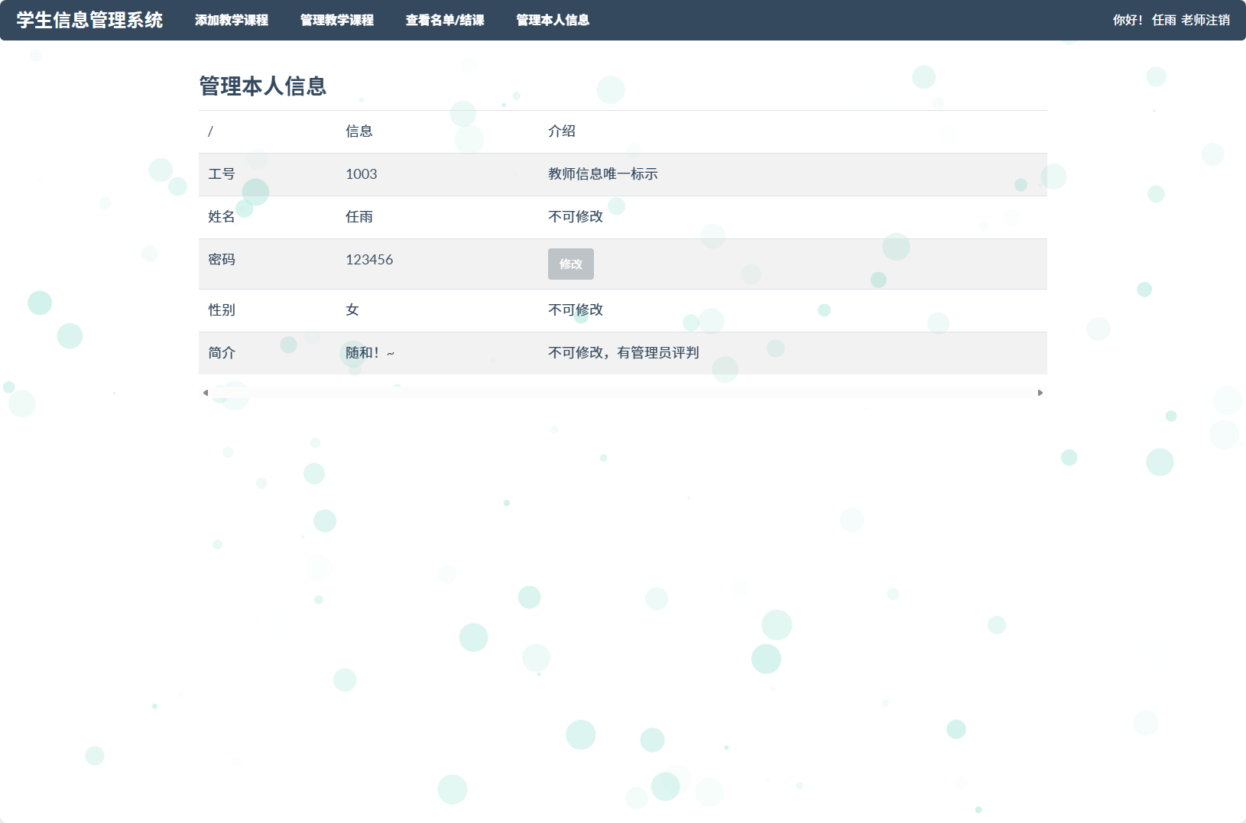Open the 添加教学课程 menu item
Screen dimensions: 1246x823
(232, 20)
